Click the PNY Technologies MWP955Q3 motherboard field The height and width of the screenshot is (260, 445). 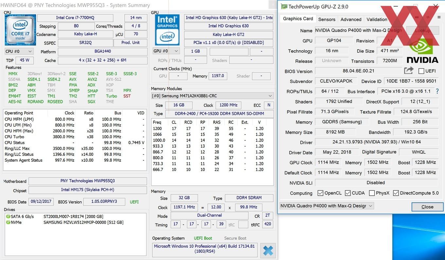[x=87, y=181]
